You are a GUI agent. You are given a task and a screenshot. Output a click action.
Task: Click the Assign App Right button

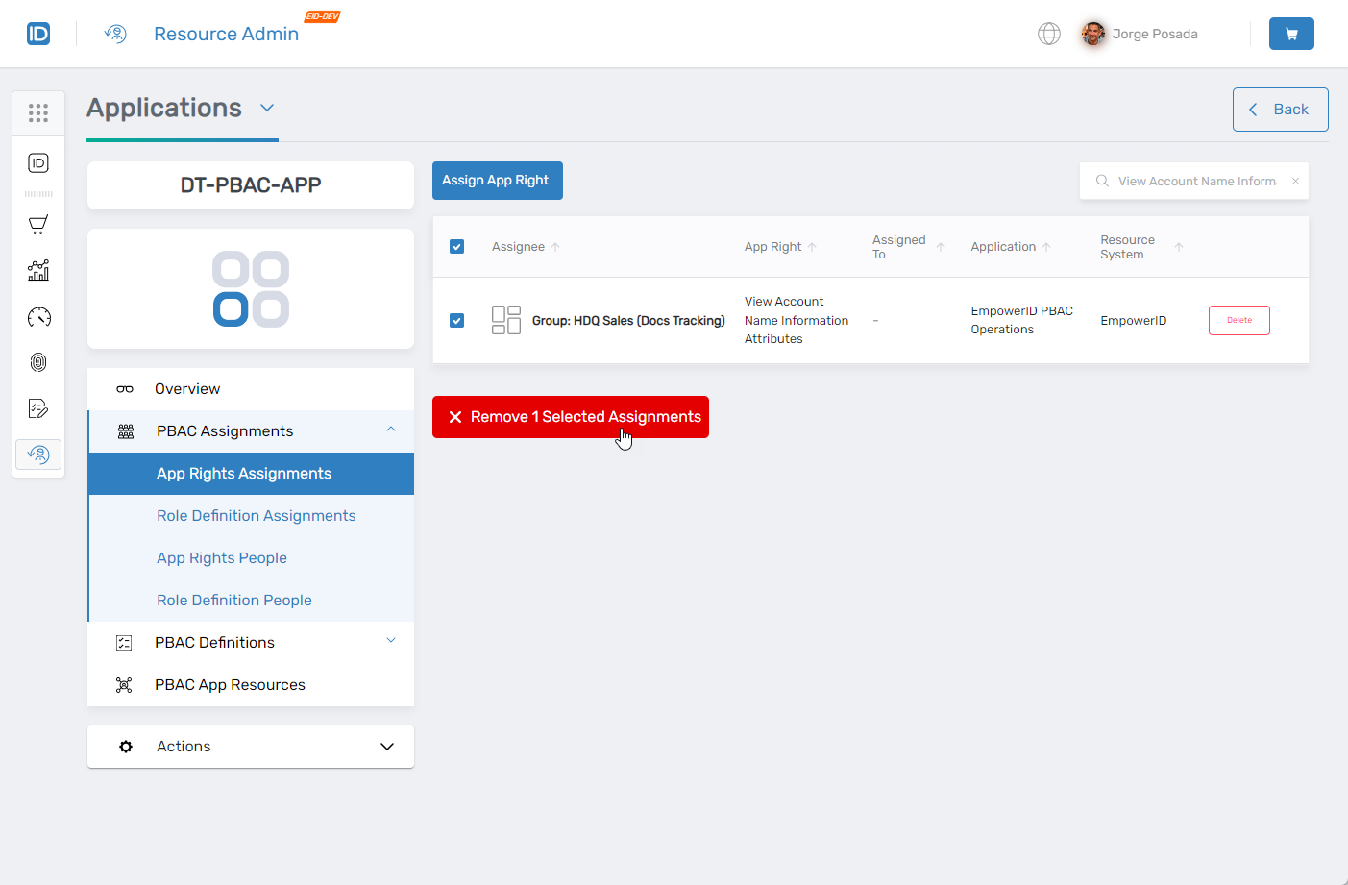click(x=497, y=181)
